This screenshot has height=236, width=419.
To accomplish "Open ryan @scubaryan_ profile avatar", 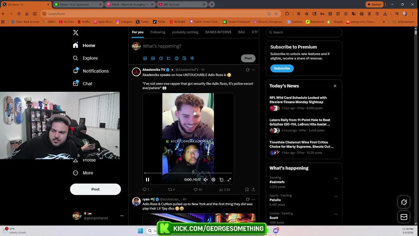I will 136,201.
